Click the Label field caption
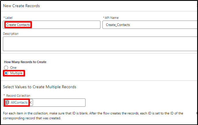198x125 pixels. click(x=9, y=18)
